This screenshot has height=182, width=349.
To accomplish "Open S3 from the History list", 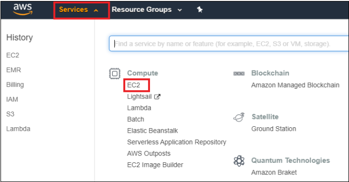I will tap(10, 114).
